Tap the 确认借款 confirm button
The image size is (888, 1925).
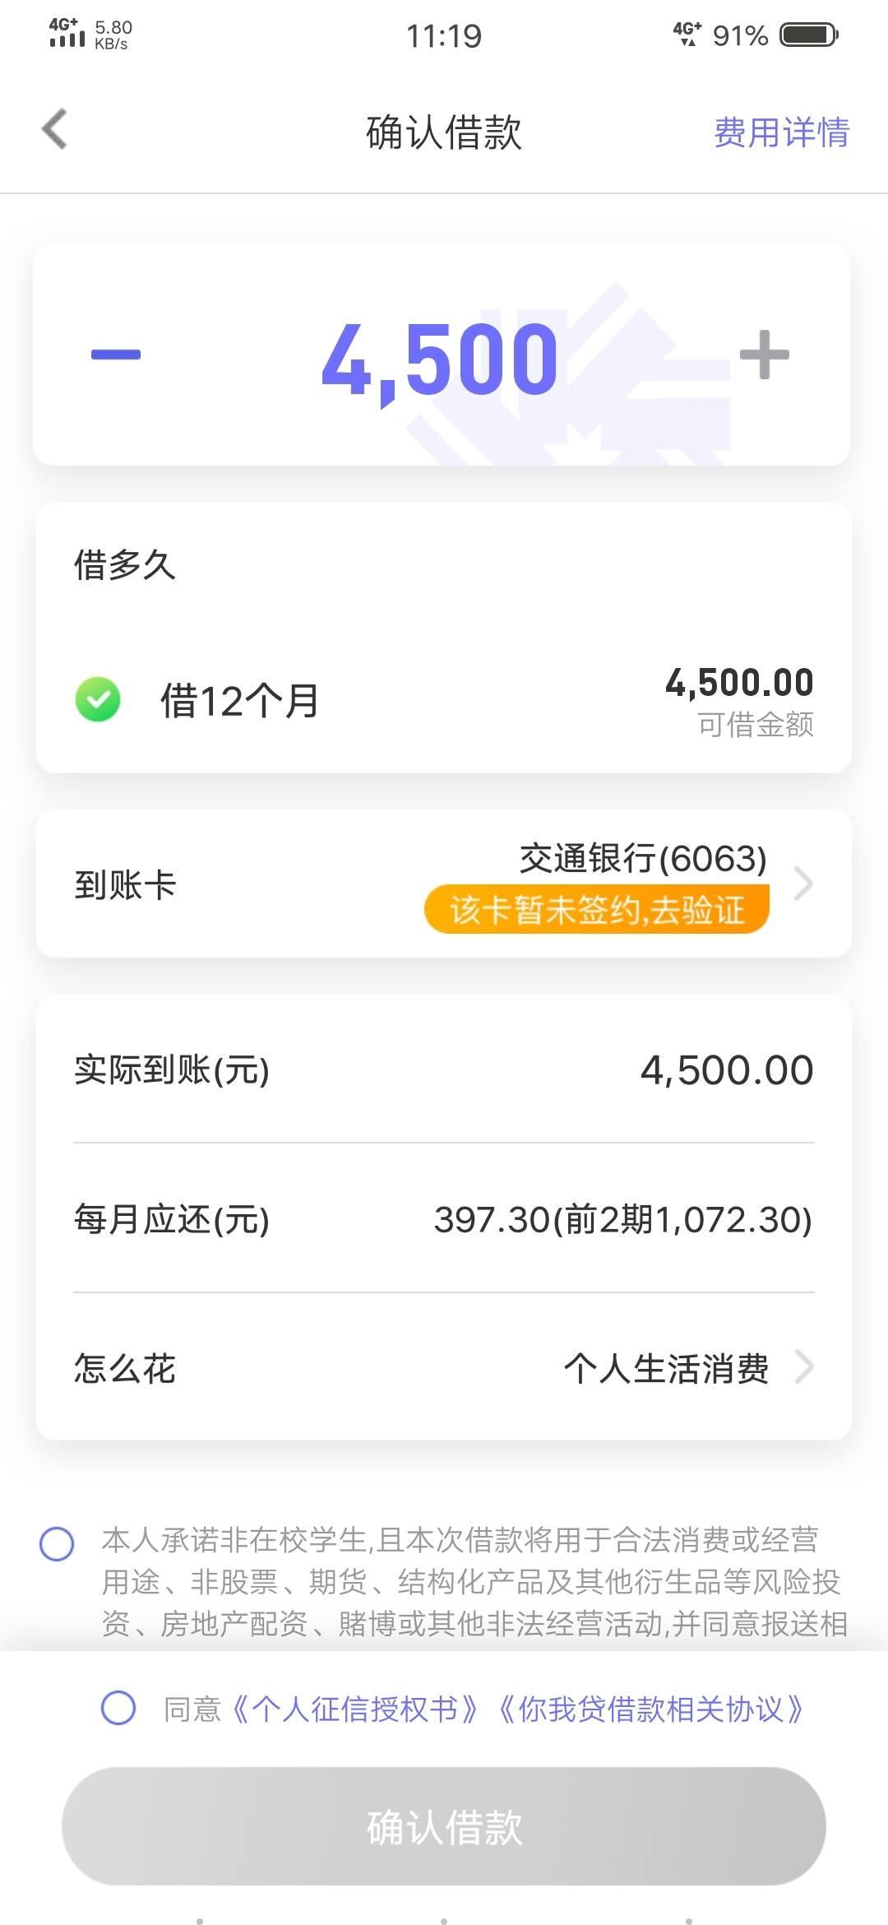coord(444,1826)
